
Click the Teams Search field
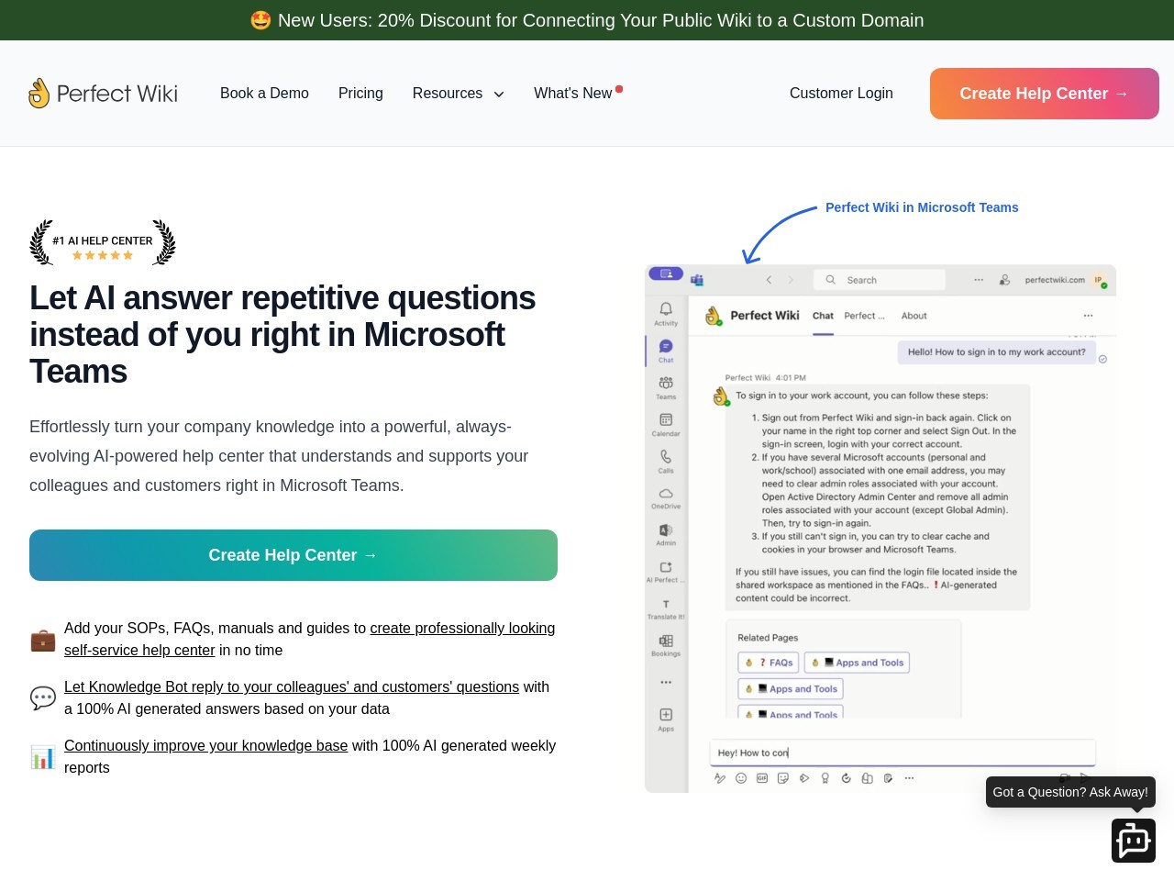[x=879, y=280]
